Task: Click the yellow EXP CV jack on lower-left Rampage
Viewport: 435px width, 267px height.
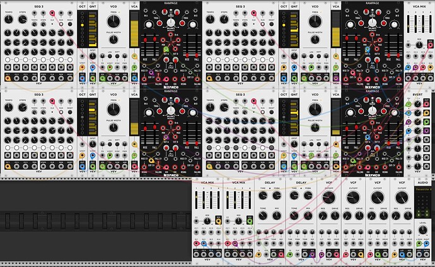Action: (x=151, y=160)
